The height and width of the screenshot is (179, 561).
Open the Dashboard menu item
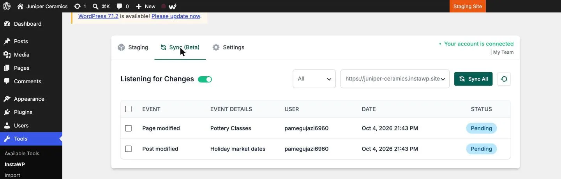pos(31,24)
